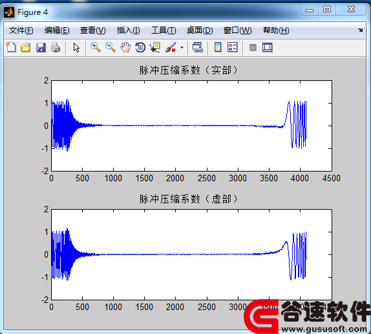Insert a legend using the toolbar icon
Image resolution: width=371 pixels, height=334 pixels.
[232, 47]
